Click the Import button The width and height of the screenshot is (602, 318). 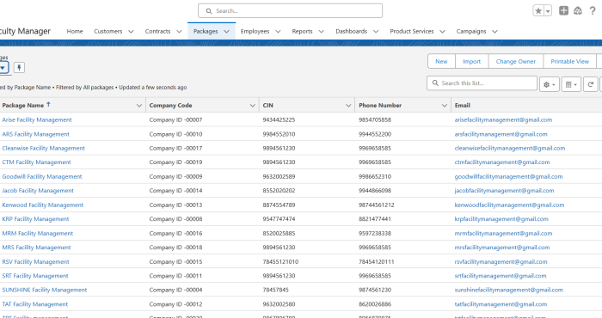[472, 61]
